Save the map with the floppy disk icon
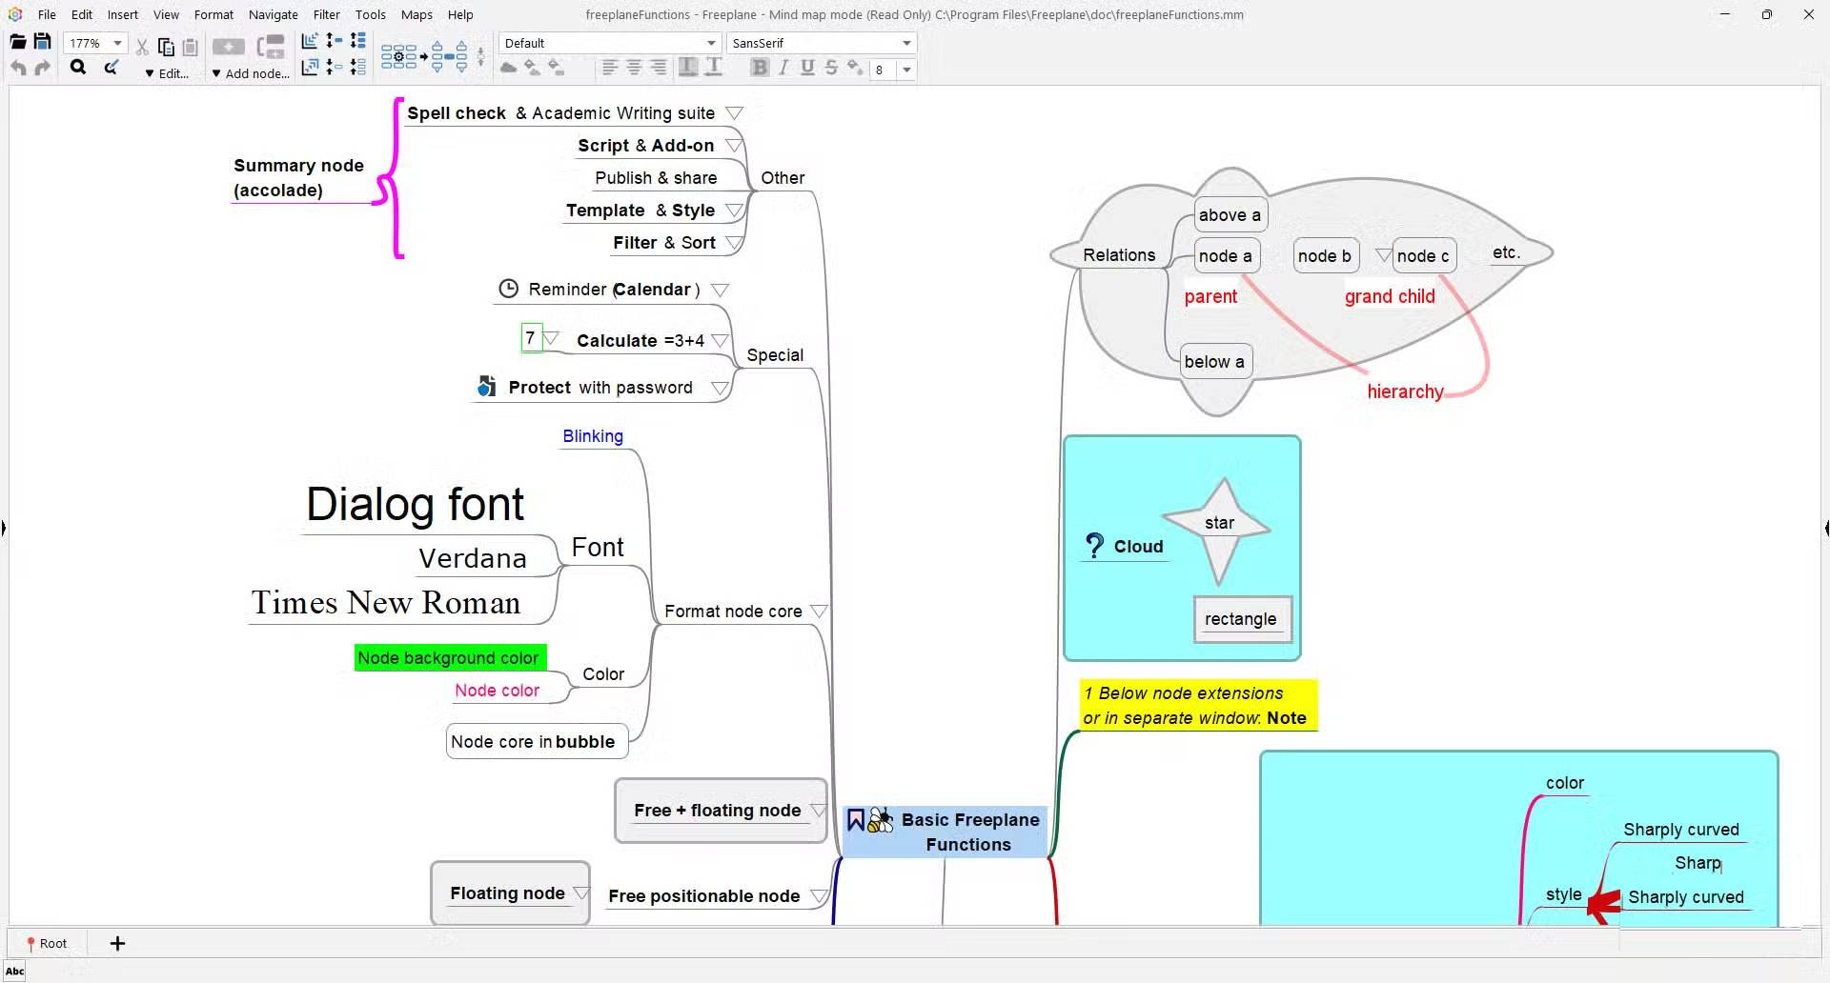1830x983 pixels. 42,42
